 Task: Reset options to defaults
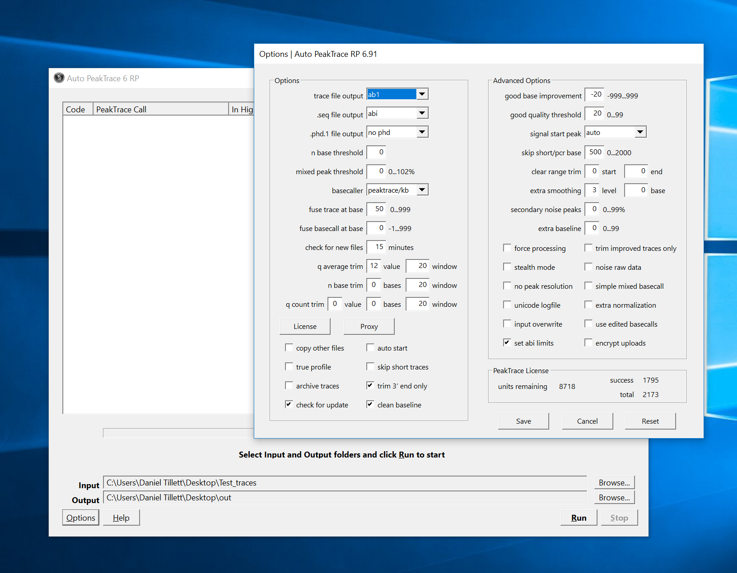[x=650, y=421]
